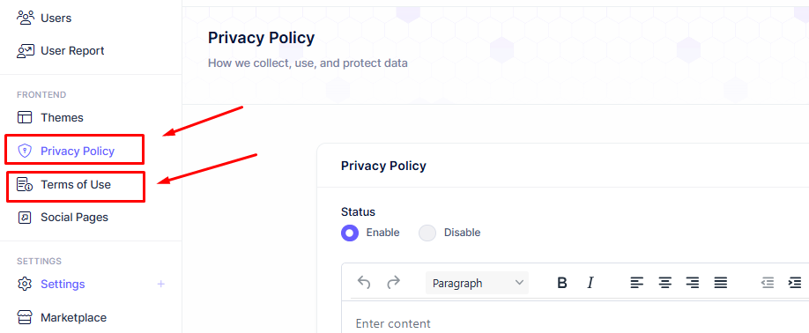Viewport: 809px width, 333px height.
Task: Open the Paragraph style dropdown
Action: click(478, 283)
